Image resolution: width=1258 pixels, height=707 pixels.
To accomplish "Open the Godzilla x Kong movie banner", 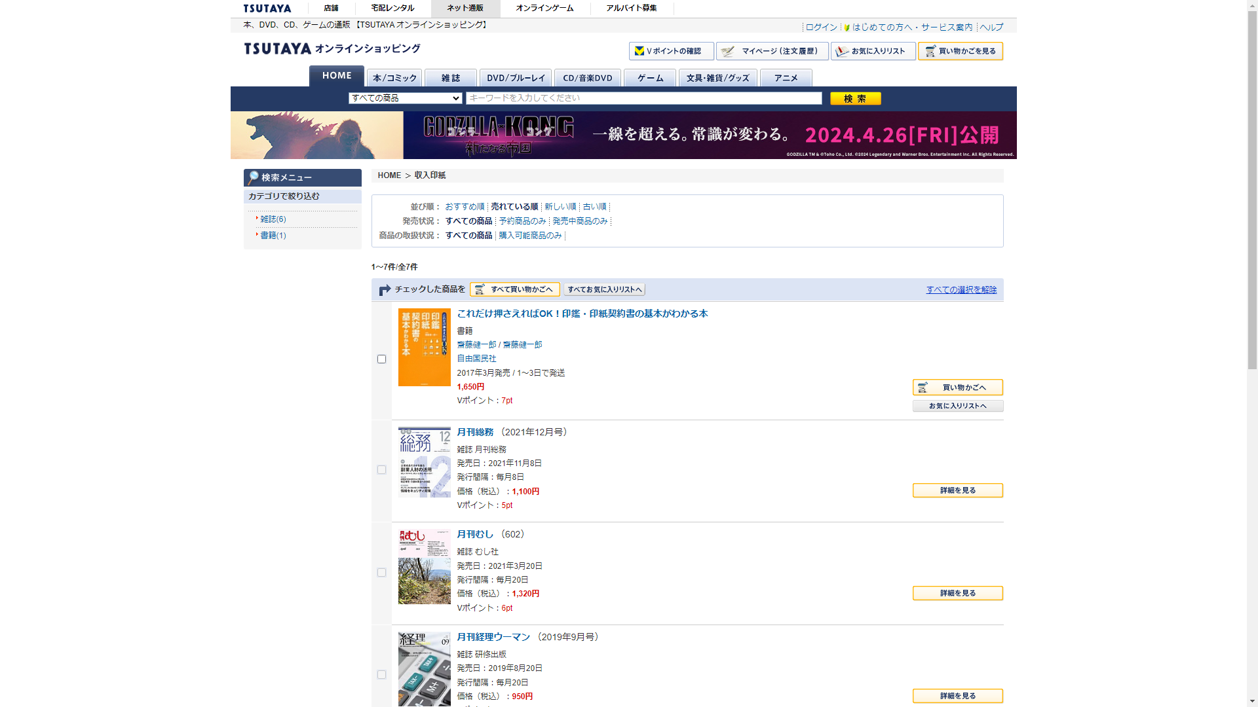I will click(624, 135).
